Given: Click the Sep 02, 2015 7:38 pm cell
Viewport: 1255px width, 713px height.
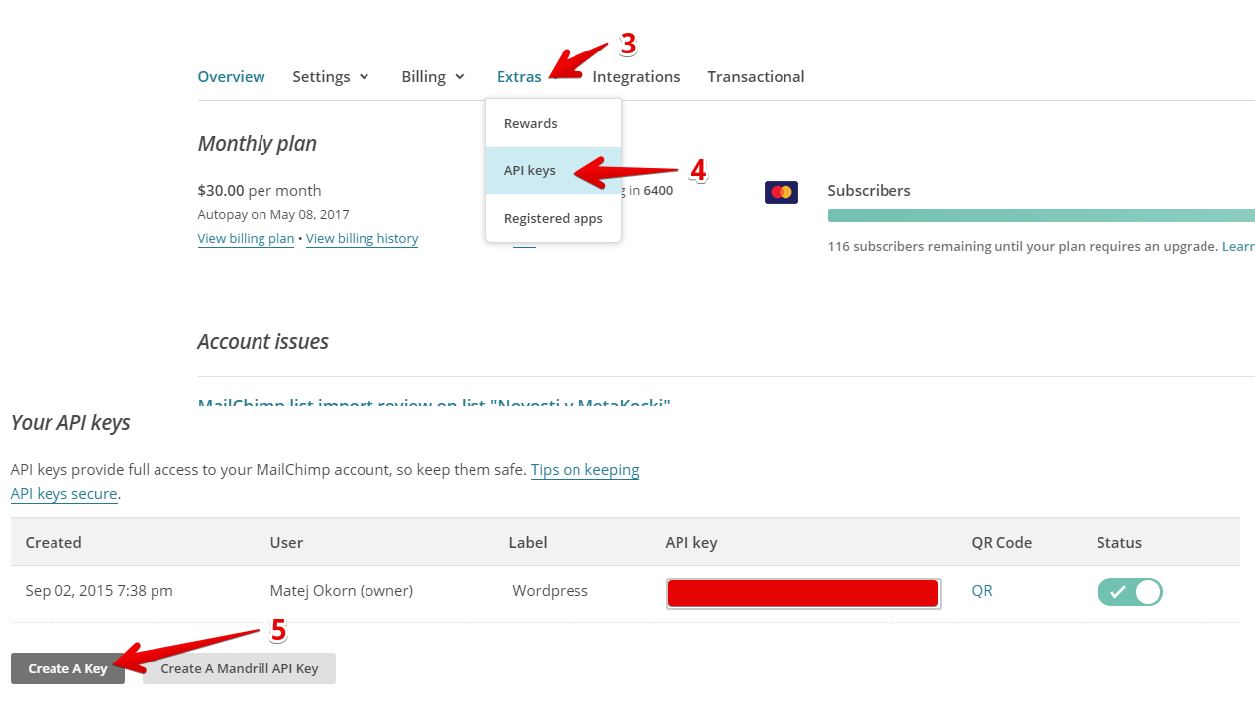Looking at the screenshot, I should [99, 590].
